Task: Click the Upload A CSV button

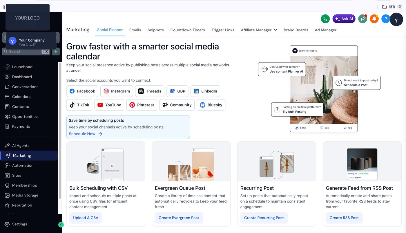Action: (x=86, y=218)
